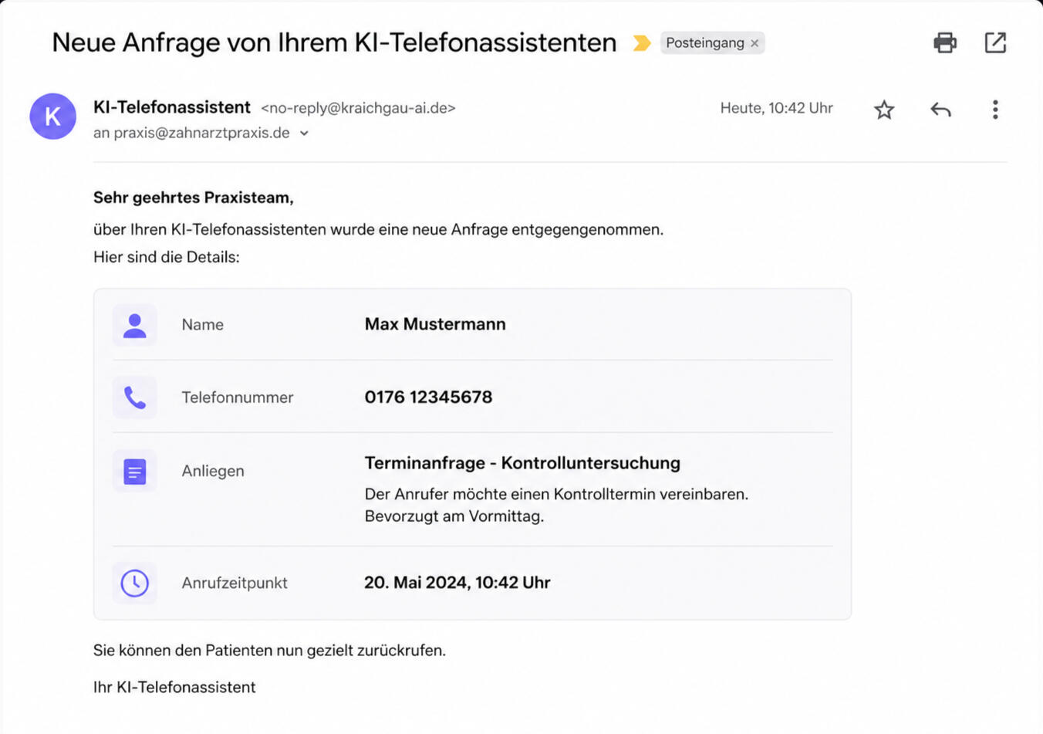1043x734 pixels.
Task: Click the clock icon beside Anrufzeitpunkt
Action: tap(135, 583)
